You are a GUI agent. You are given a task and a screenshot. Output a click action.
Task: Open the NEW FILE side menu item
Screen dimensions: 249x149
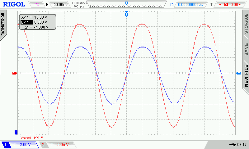246,75
